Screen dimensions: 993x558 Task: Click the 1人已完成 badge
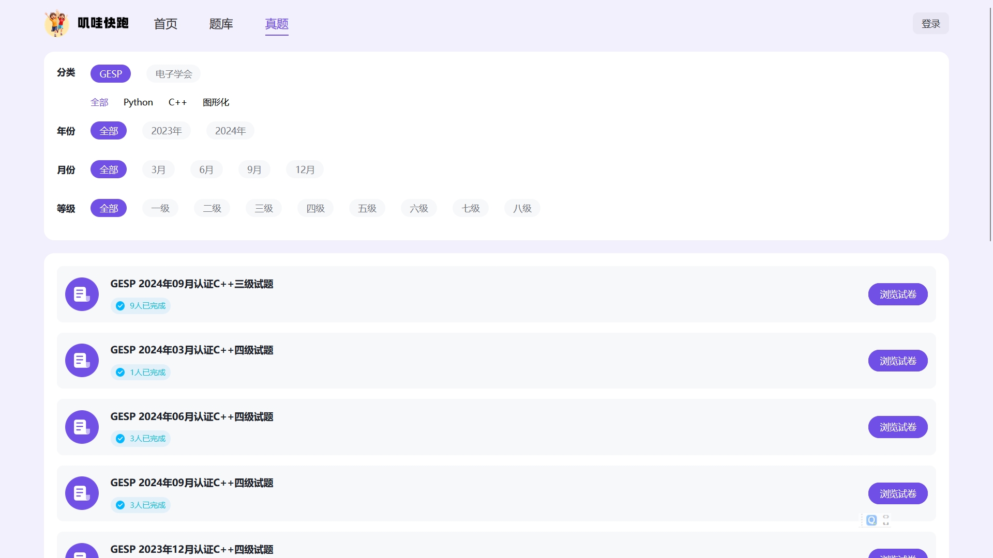point(141,373)
